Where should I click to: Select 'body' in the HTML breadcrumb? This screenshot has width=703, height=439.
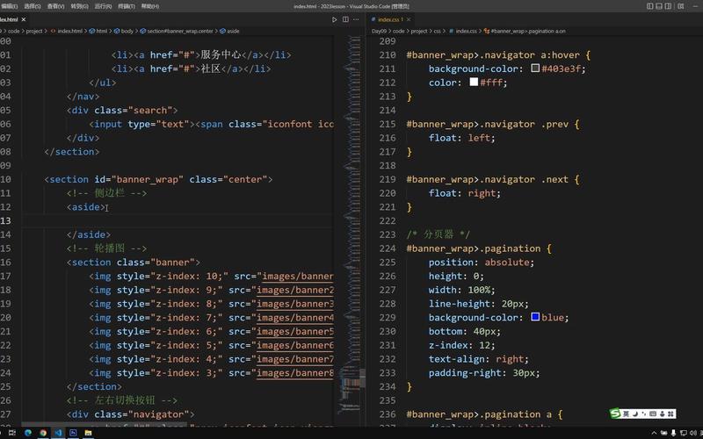coord(127,31)
